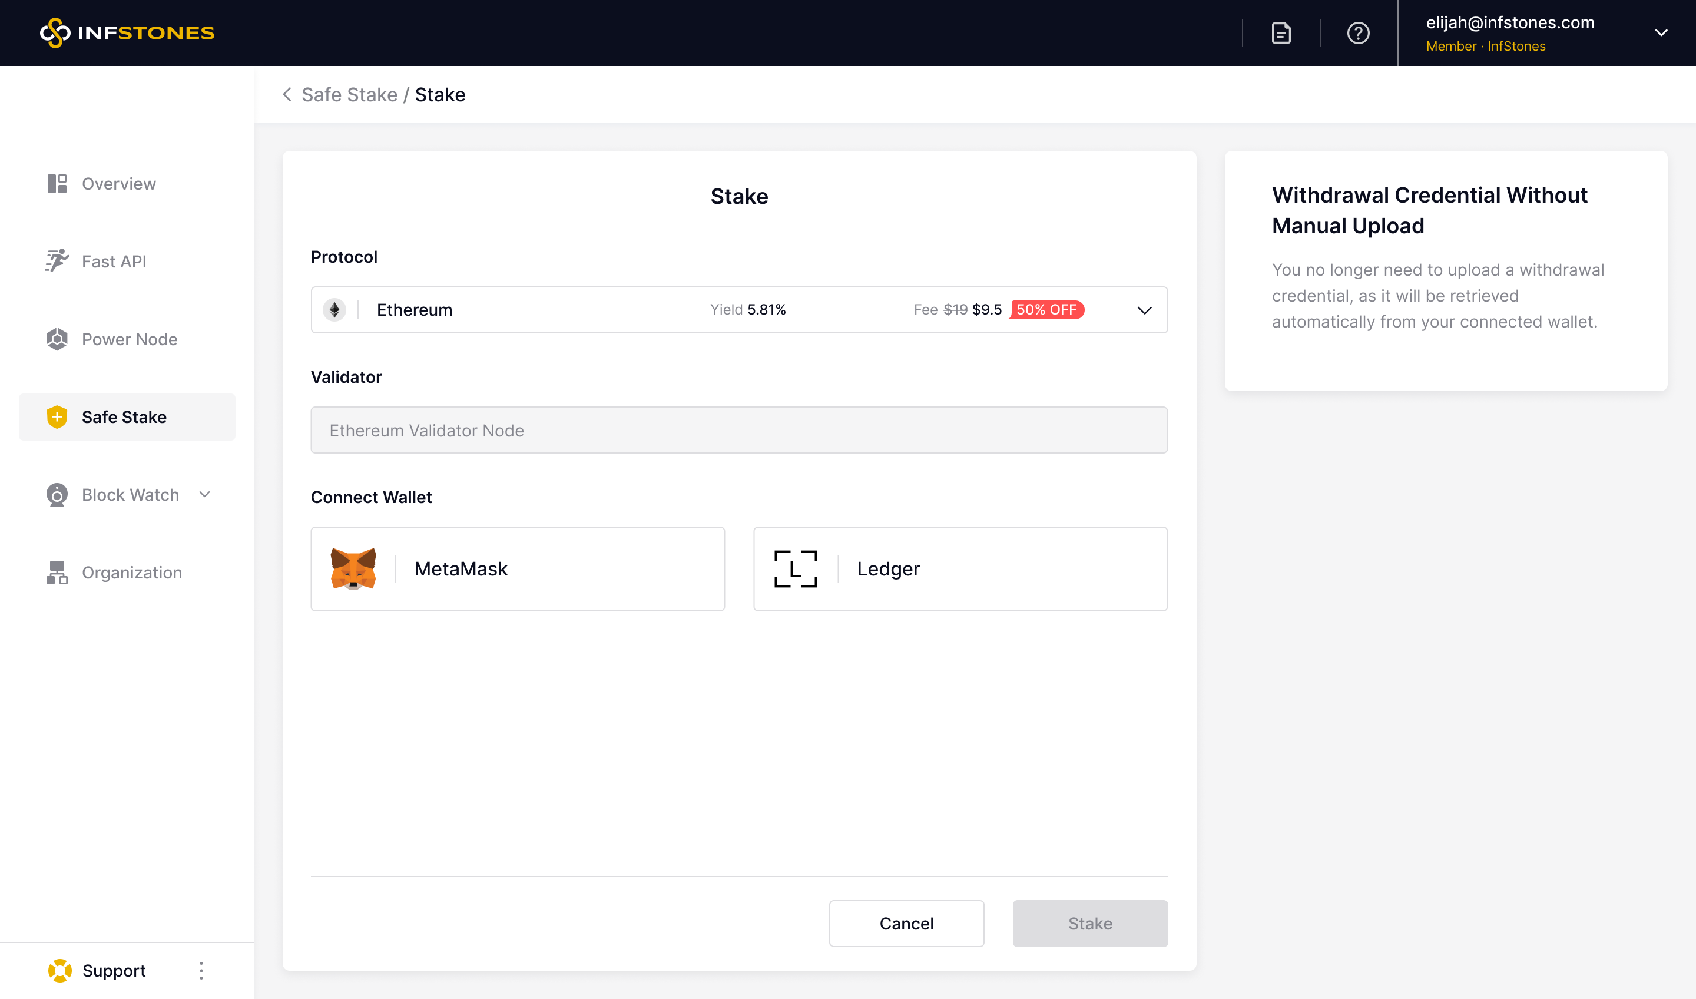Click the help question mark icon
Image resolution: width=1696 pixels, height=999 pixels.
click(x=1358, y=32)
